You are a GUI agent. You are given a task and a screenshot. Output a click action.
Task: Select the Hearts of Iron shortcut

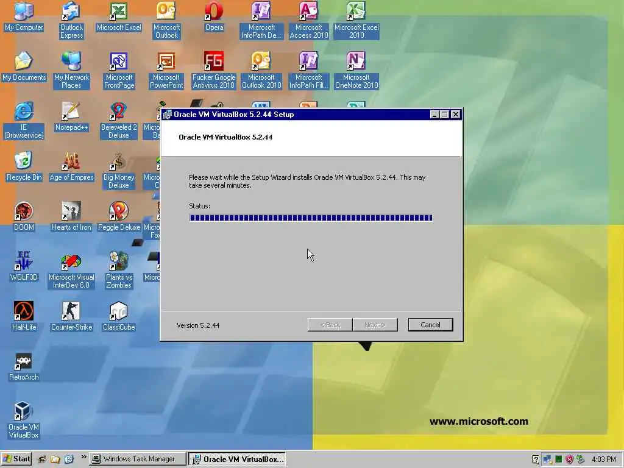coord(71,216)
